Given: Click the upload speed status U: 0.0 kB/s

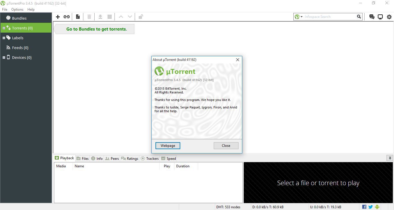Looking at the screenshot, I should click(x=326, y=207).
